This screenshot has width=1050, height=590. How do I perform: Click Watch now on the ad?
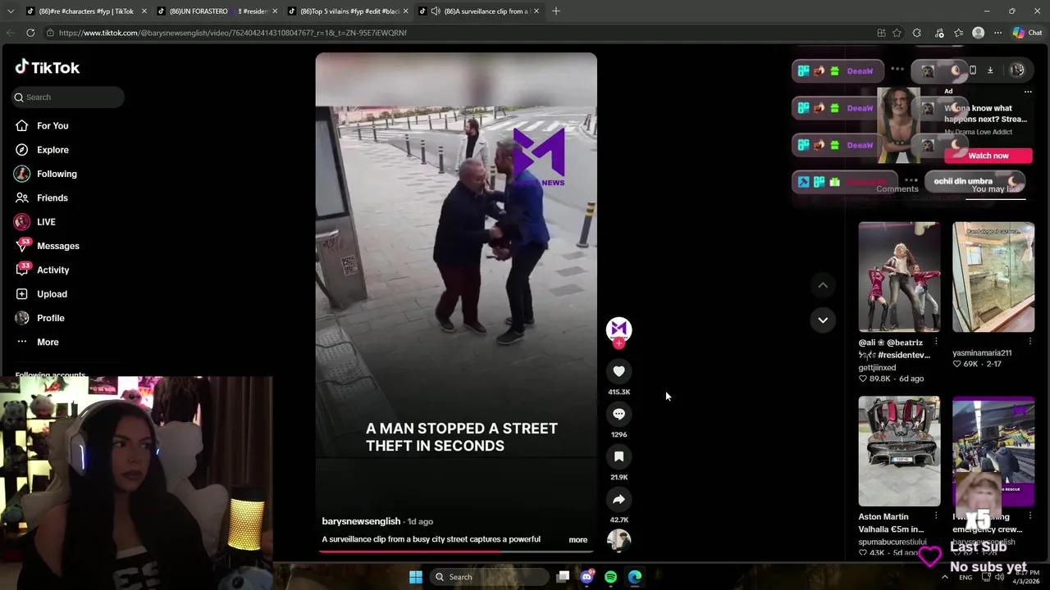pos(988,156)
